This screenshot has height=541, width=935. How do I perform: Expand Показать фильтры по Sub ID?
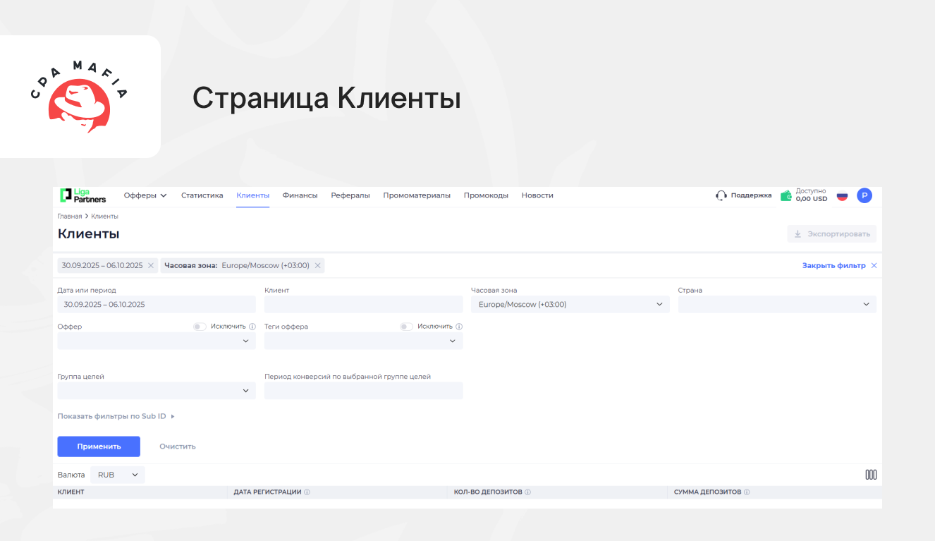pos(116,416)
